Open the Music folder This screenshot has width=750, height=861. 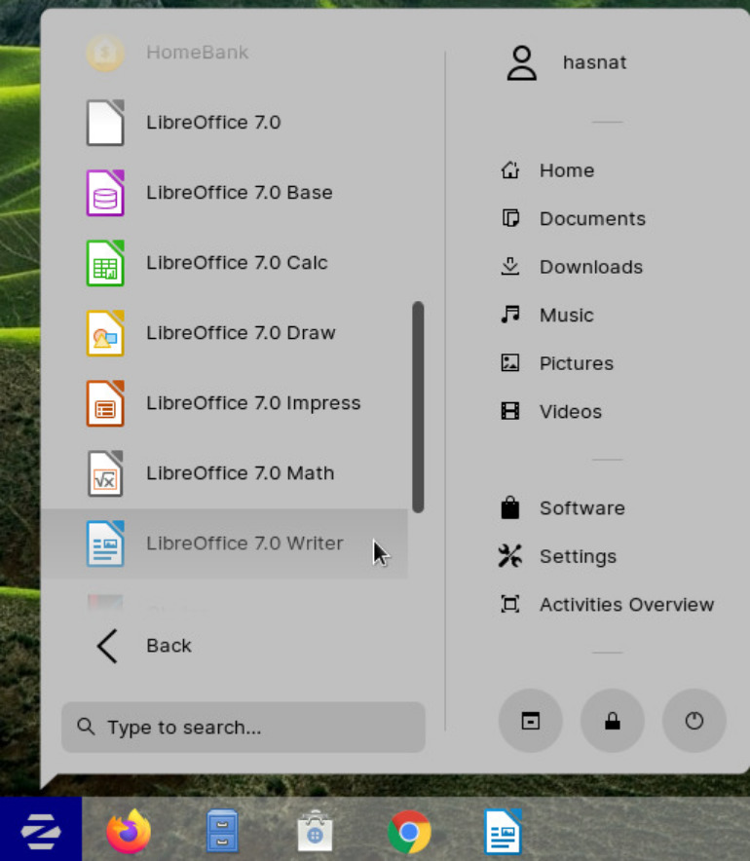pyautogui.click(x=546, y=316)
